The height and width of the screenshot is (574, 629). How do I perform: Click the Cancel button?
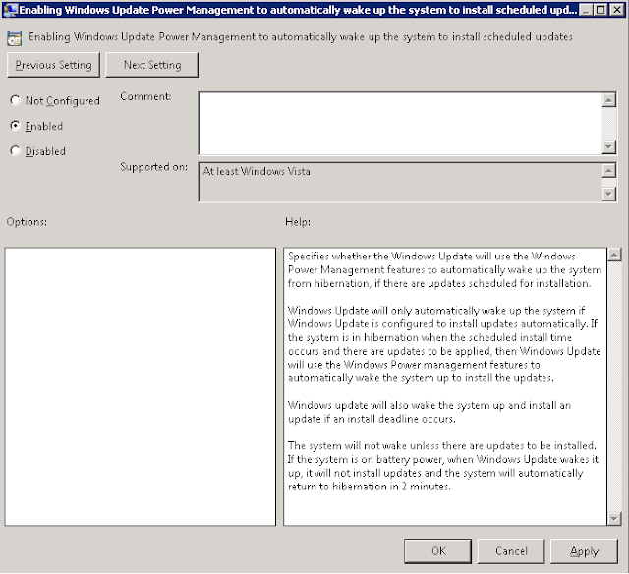pos(511,551)
